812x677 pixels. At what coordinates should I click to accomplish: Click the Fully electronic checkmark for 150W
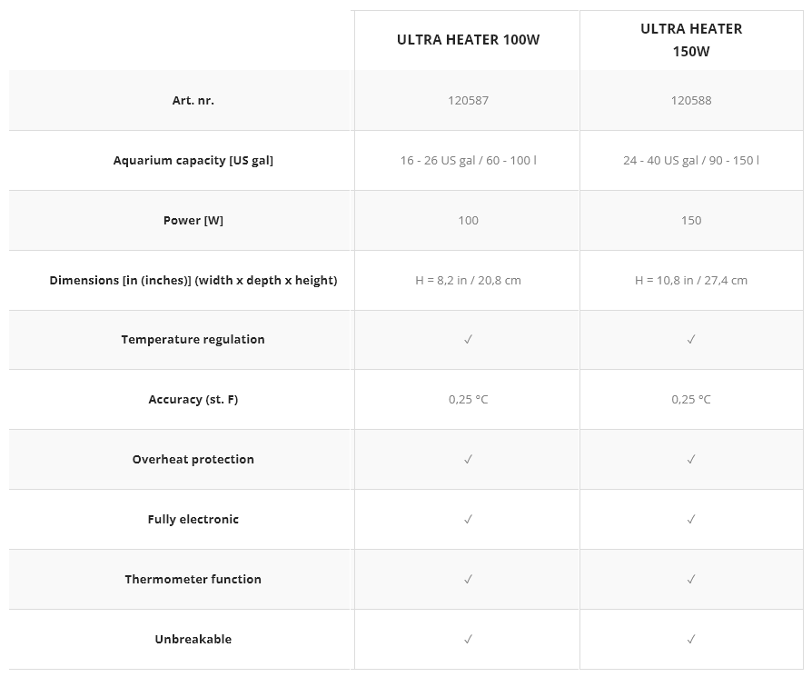(x=691, y=520)
